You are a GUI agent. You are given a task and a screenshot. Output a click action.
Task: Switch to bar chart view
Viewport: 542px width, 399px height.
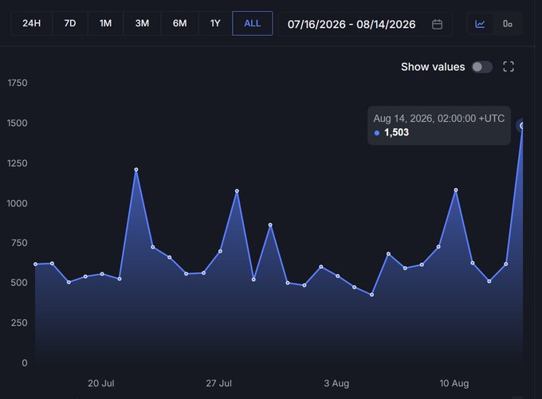click(508, 24)
